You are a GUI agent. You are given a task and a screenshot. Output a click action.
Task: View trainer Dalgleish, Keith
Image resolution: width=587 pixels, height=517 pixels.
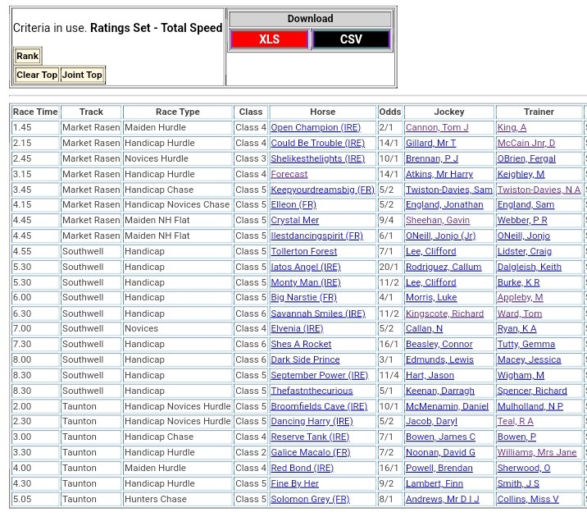click(x=530, y=267)
